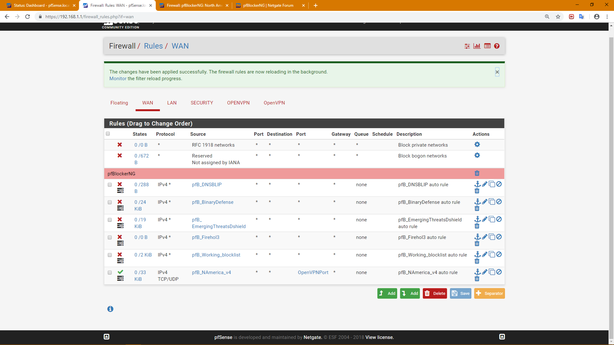Open settings gear for Block private networks

477,144
